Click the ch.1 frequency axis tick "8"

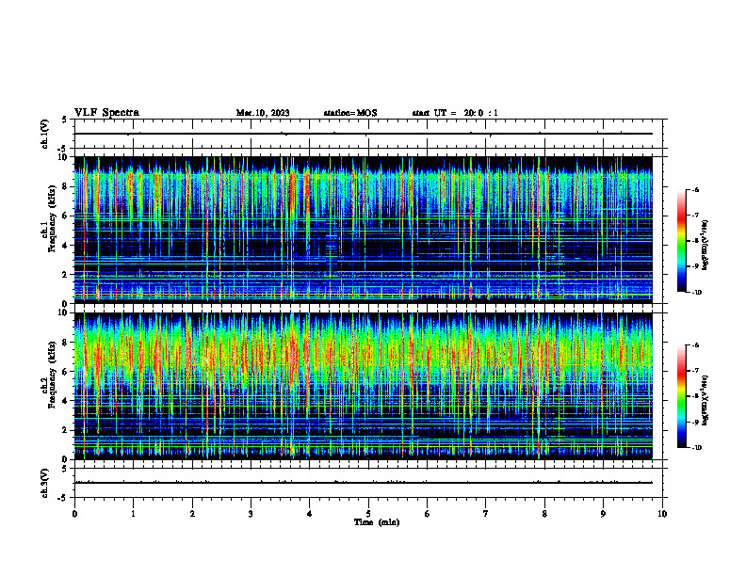[x=66, y=186]
